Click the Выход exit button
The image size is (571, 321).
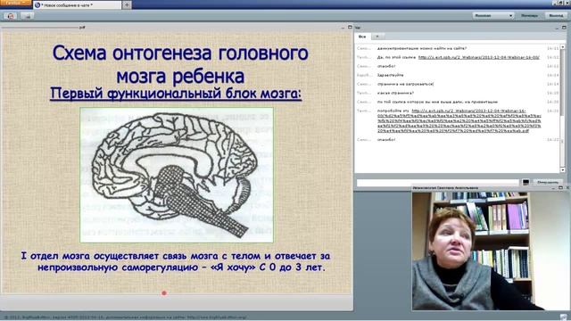pos(556,16)
